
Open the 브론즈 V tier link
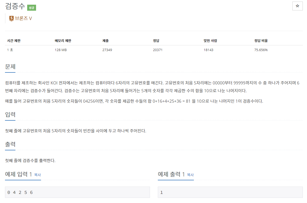(x=23, y=18)
